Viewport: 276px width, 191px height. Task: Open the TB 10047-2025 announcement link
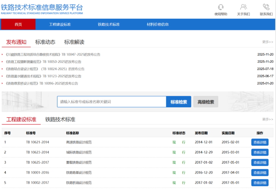click(x=53, y=54)
